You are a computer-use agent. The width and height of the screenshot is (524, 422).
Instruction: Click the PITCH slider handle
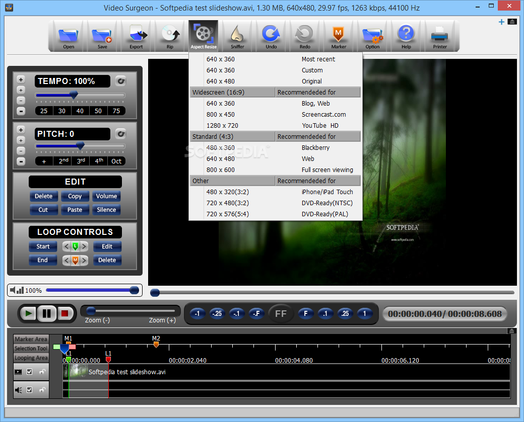point(80,146)
